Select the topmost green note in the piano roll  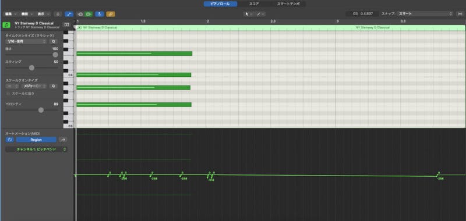[135, 54]
